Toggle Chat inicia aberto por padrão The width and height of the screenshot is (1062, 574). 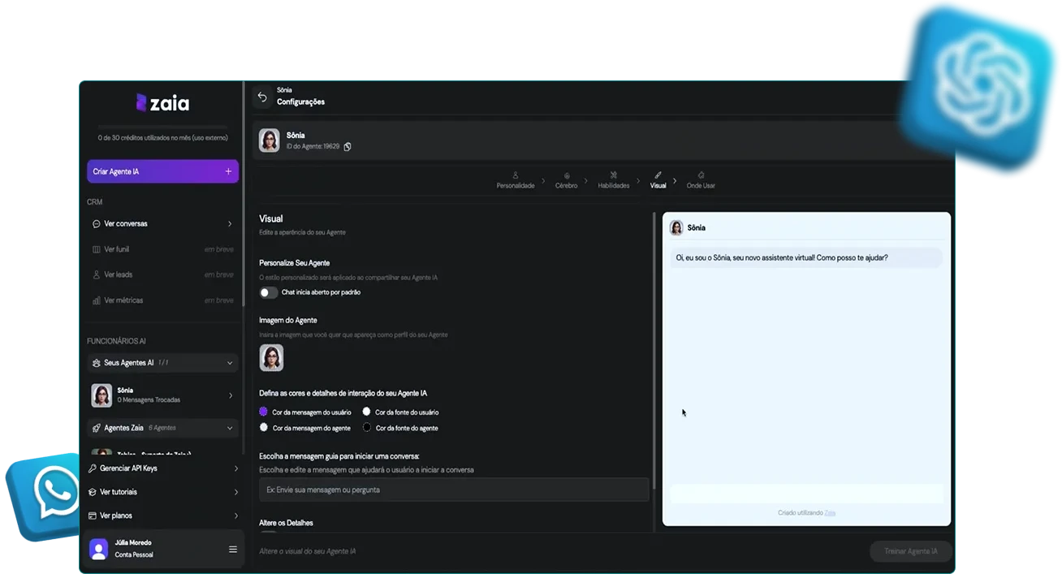pos(268,292)
